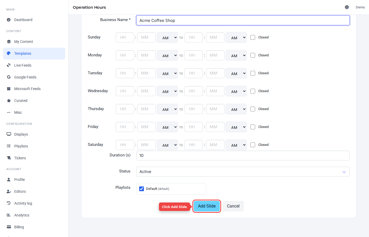
Task: Click the Dashboard gauge icon in sidebar
Action: pos(9,20)
